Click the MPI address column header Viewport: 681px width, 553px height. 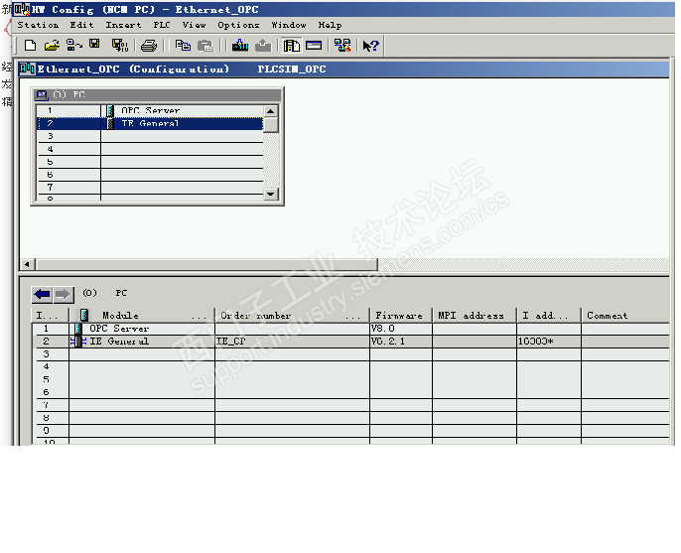[x=475, y=316]
